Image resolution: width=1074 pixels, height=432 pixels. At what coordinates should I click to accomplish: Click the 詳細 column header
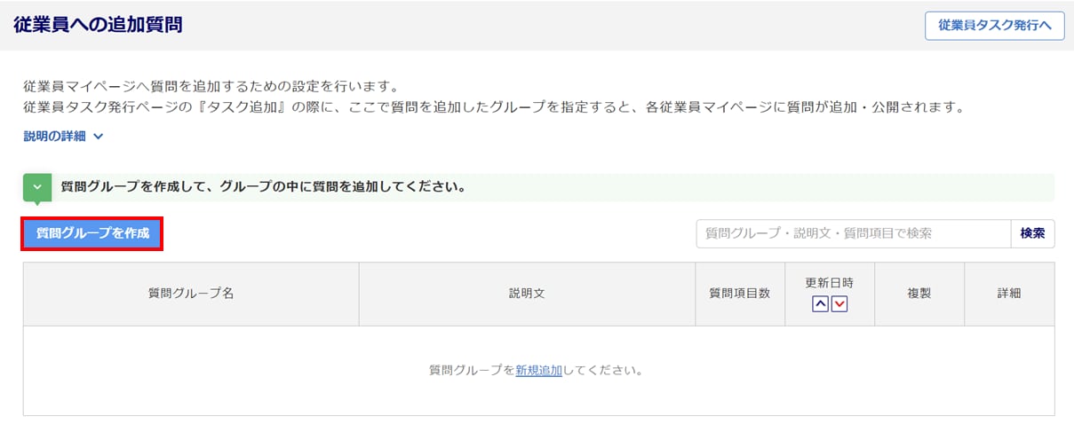1009,294
